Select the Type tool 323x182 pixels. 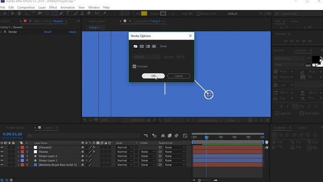[67, 14]
